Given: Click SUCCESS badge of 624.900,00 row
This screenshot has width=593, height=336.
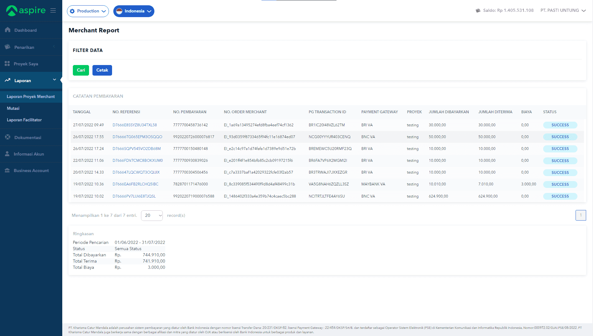Looking at the screenshot, I should [x=560, y=196].
